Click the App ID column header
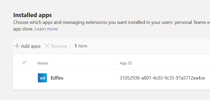Screen dimensions: 210x100 pos(126,63)
